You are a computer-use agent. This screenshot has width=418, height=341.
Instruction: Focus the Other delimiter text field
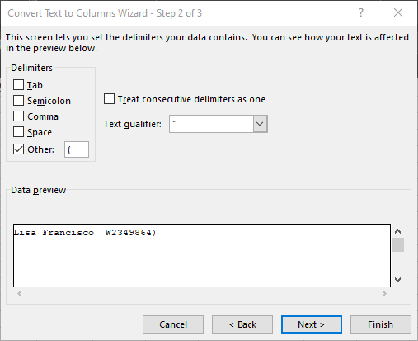coord(77,149)
